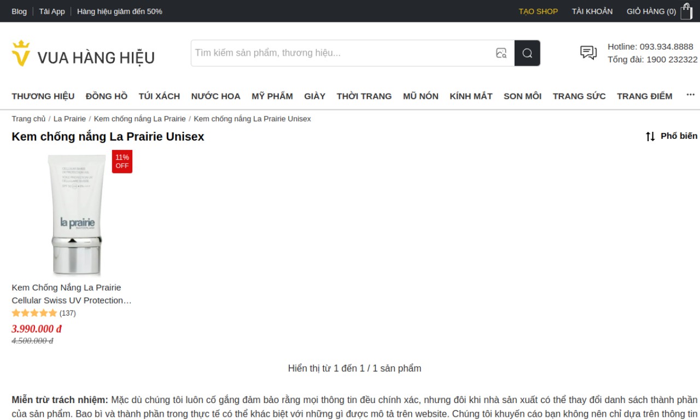Viewport: 700px width, 420px height.
Task: Click Kem chống nắng La Prairie Unisex breadcrumb
Action: tap(252, 119)
